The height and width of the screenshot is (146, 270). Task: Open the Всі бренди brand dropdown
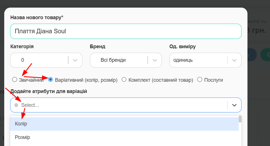tap(118, 60)
